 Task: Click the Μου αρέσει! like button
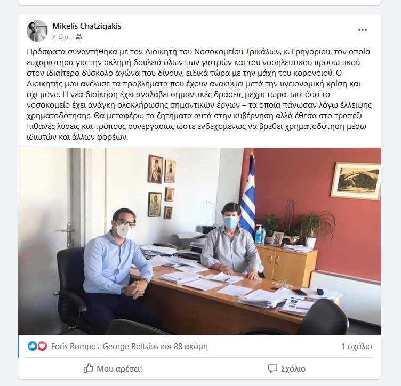pyautogui.click(x=113, y=368)
